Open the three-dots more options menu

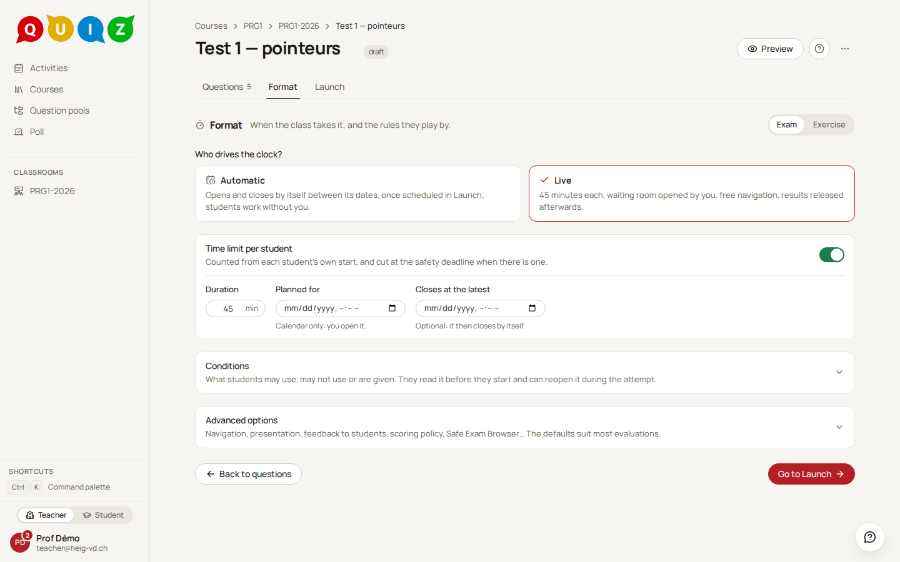tap(845, 49)
